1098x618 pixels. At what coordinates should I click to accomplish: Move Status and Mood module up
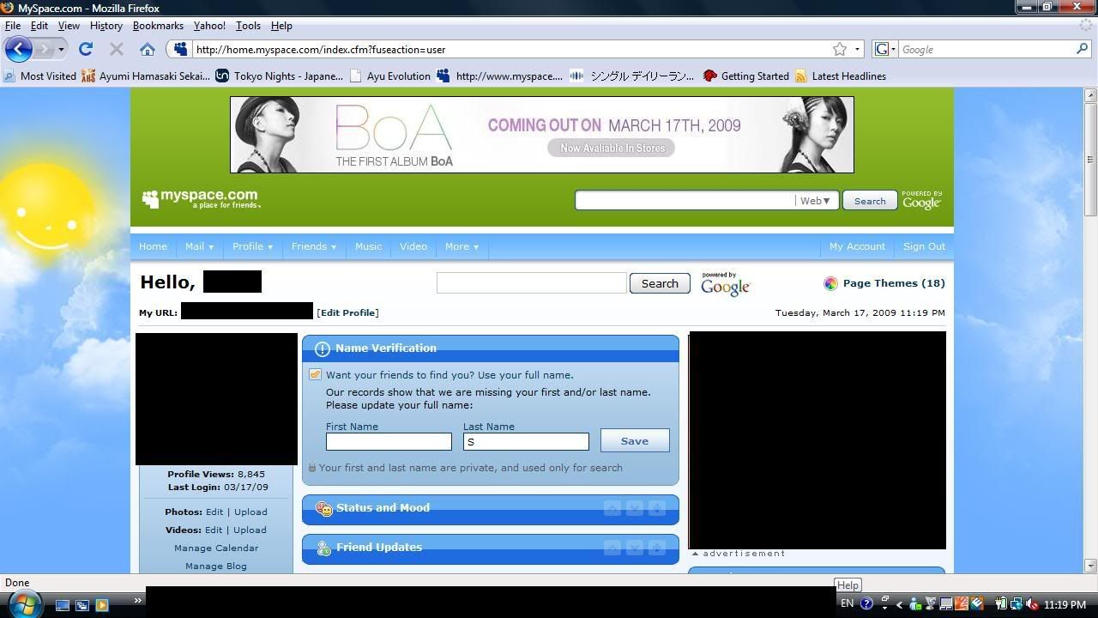point(612,508)
